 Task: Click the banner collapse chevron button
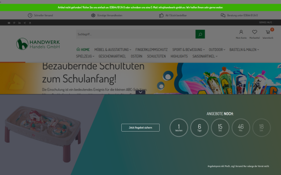pos(140,92)
